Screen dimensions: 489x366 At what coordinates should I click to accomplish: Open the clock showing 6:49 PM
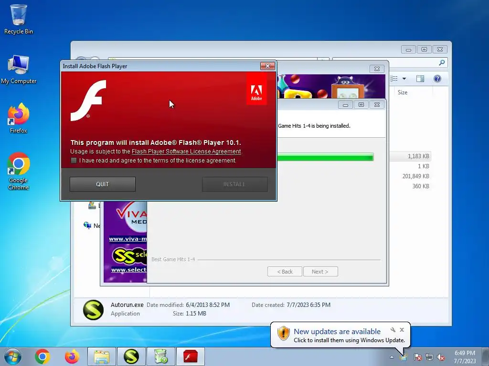point(465,357)
